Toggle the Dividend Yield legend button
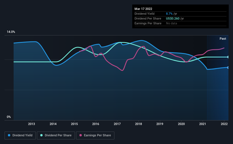Viewport: 233px width, 144px height. coord(20,135)
